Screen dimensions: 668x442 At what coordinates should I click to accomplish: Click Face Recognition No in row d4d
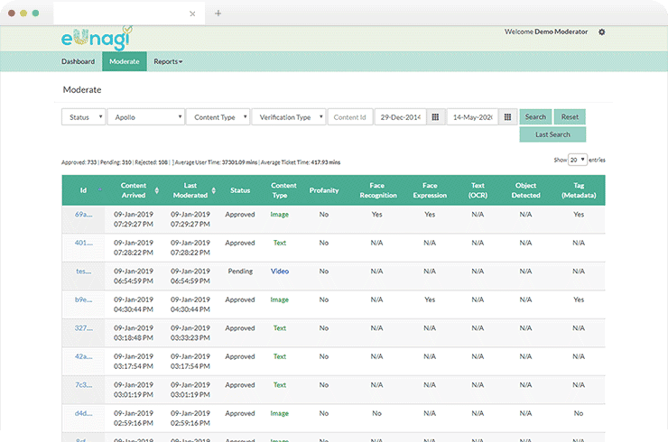(376, 413)
